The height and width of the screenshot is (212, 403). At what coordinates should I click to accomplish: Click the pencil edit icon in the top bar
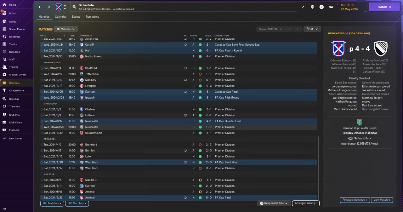pyautogui.click(x=303, y=7)
